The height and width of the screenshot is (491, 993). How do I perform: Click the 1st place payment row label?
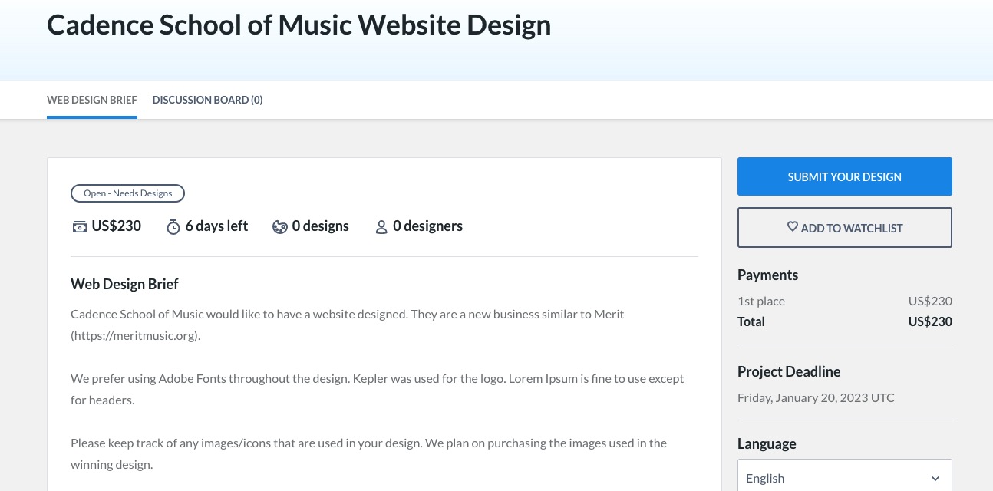(761, 301)
